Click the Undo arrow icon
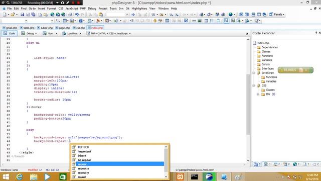 pos(77,15)
